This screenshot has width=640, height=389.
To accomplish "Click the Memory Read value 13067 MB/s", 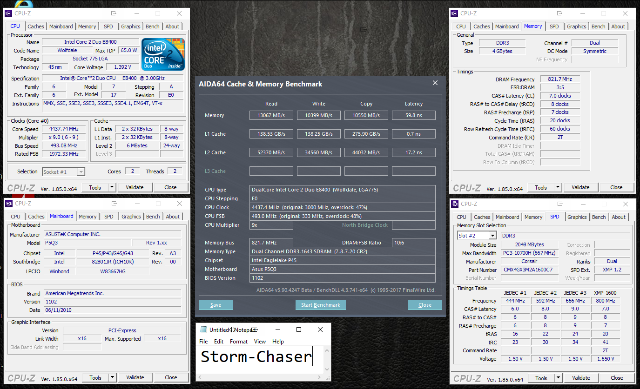I will [271, 115].
